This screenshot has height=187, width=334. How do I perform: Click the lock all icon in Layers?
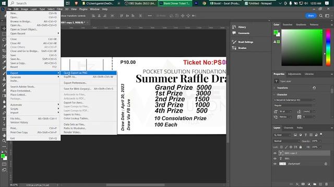pyautogui.click(x=301, y=147)
